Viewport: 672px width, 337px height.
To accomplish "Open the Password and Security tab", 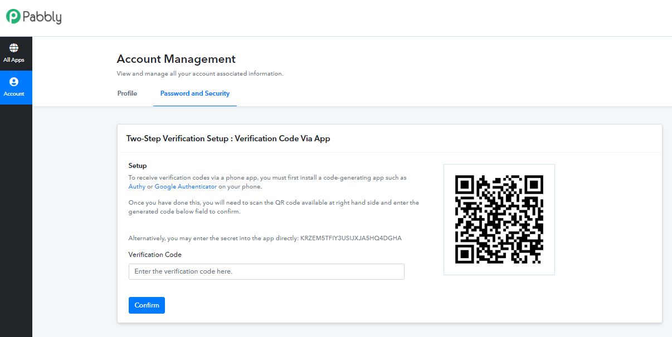I will point(195,93).
